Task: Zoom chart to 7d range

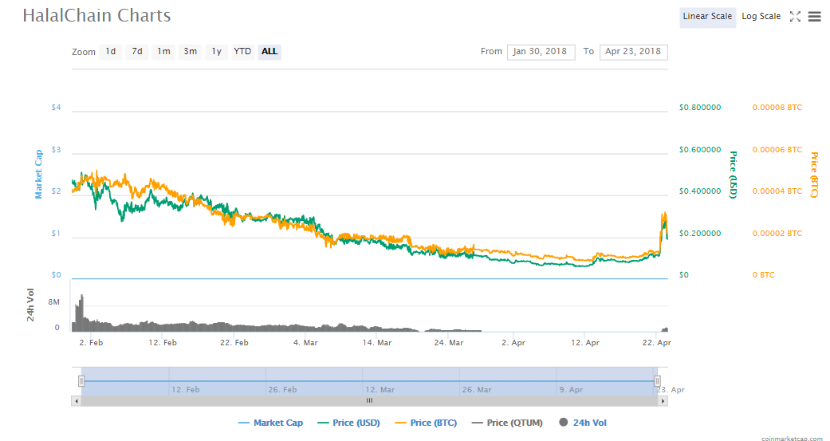Action: 137,52
